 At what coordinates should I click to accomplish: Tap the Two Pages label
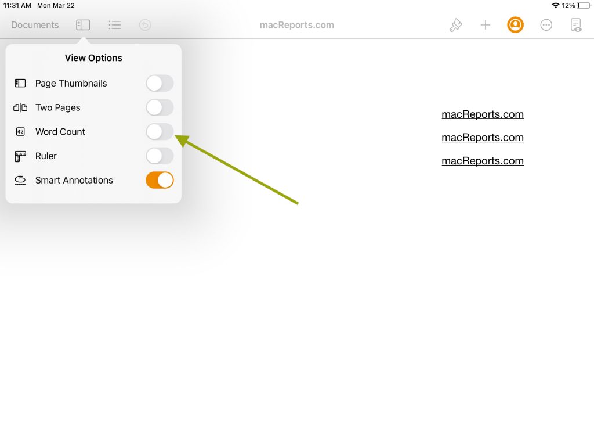point(57,107)
